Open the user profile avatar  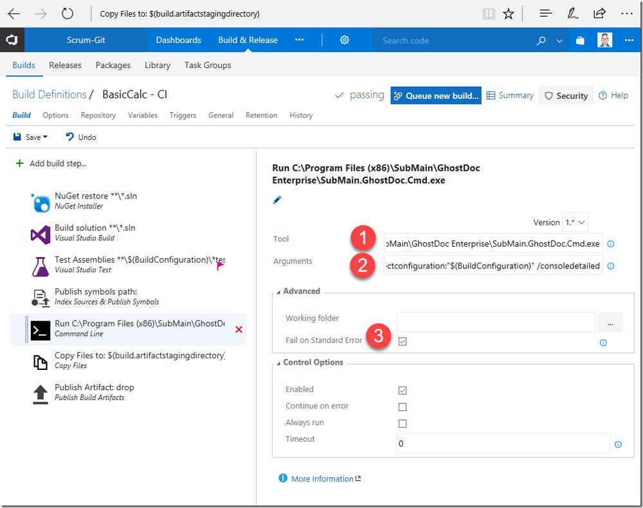pos(604,40)
